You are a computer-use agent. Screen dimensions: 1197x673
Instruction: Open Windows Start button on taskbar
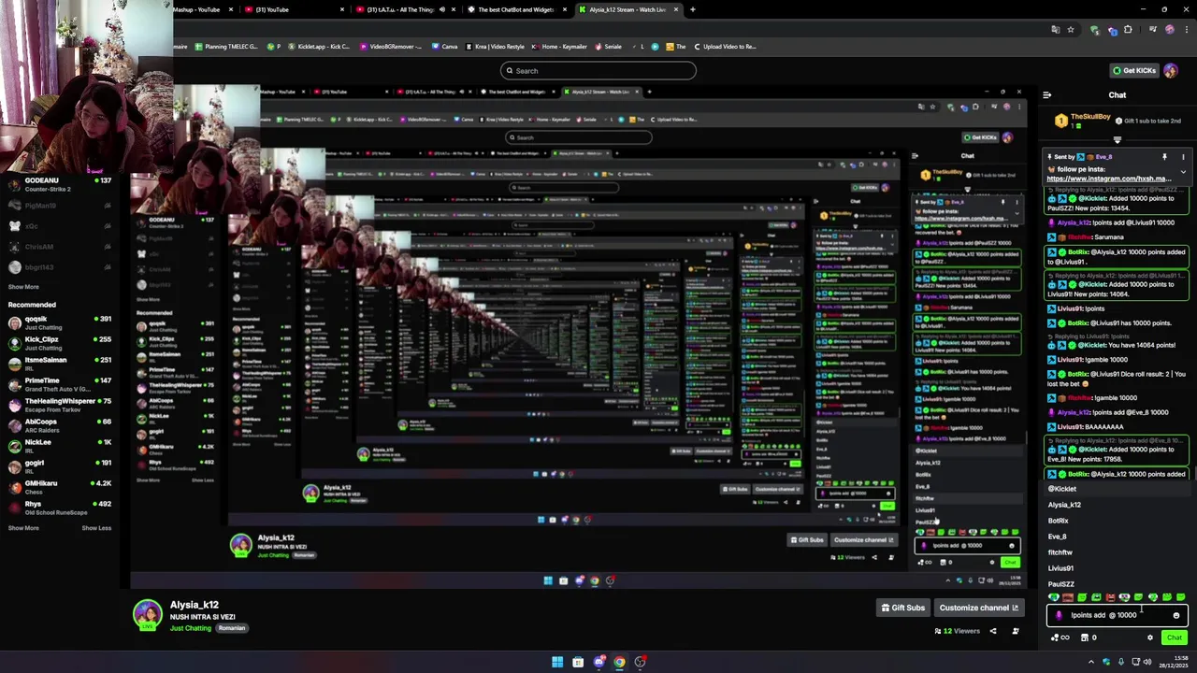(x=557, y=662)
